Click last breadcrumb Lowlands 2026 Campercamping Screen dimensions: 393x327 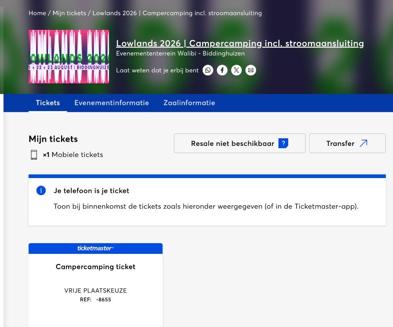pos(177,13)
